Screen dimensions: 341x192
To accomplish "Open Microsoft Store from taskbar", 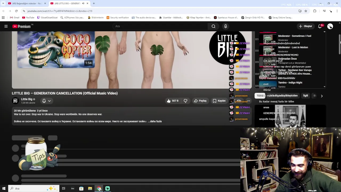I will coord(81,189).
